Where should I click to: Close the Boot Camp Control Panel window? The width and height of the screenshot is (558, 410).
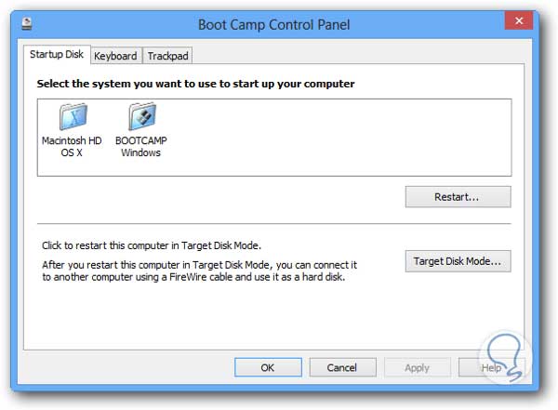coord(518,20)
